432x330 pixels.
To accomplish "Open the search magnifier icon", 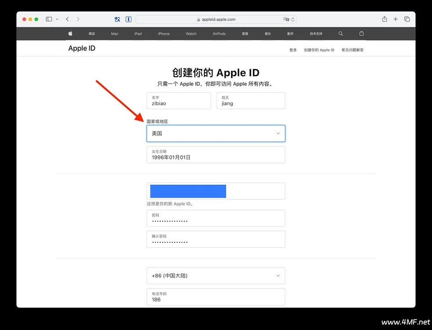I will 340,33.
